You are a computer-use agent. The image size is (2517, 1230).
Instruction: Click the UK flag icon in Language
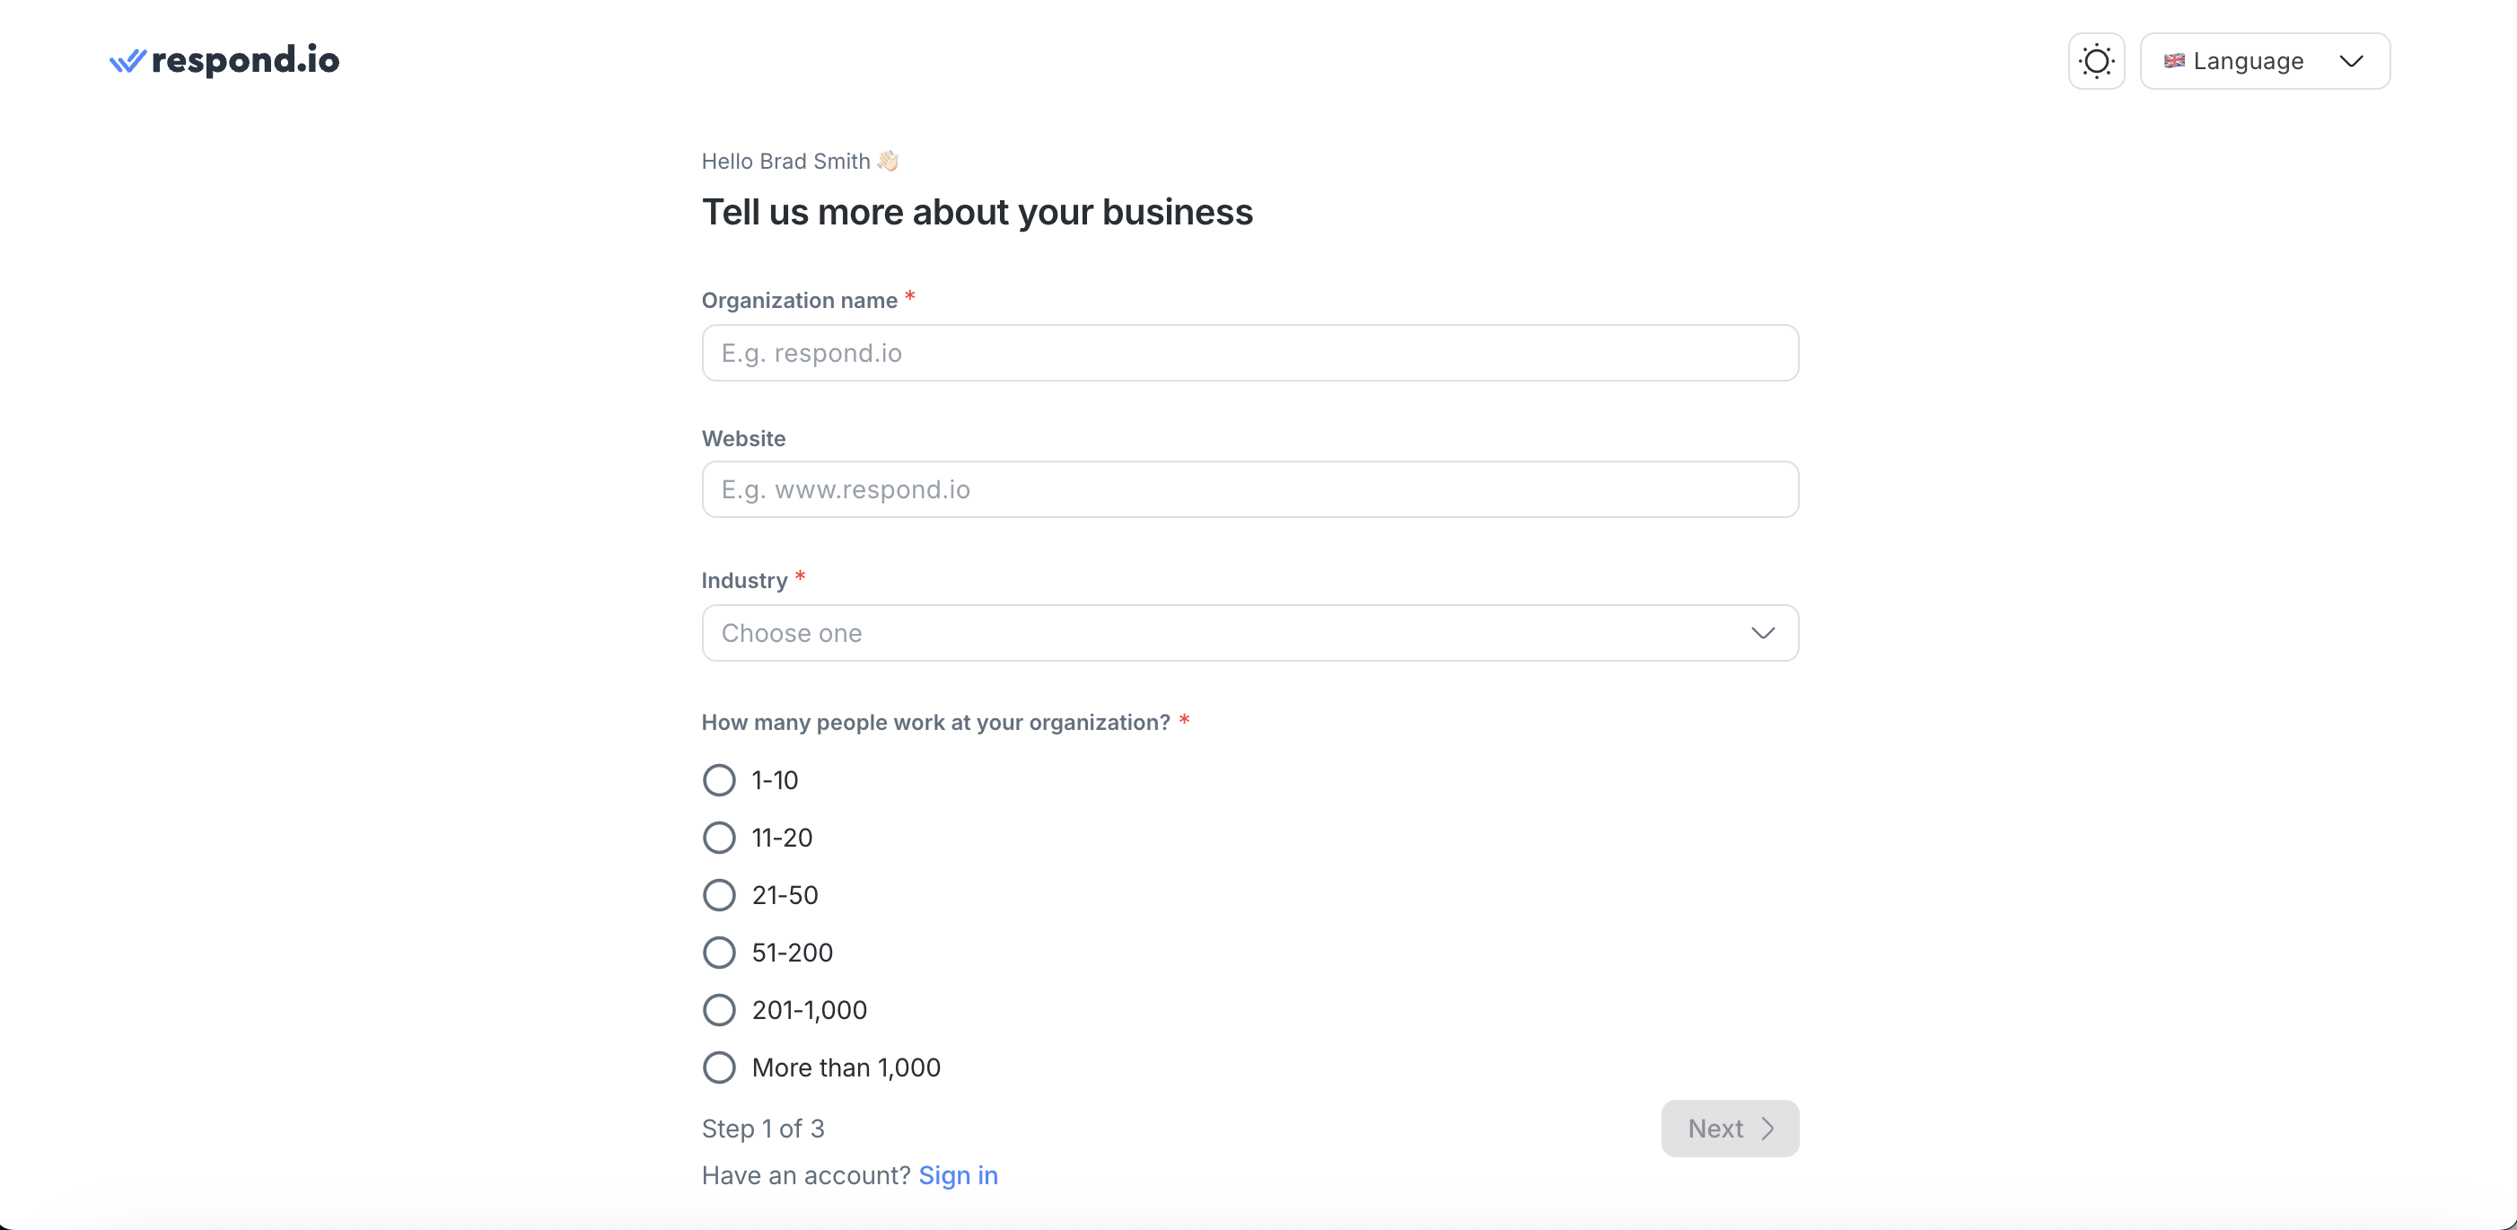2173,62
